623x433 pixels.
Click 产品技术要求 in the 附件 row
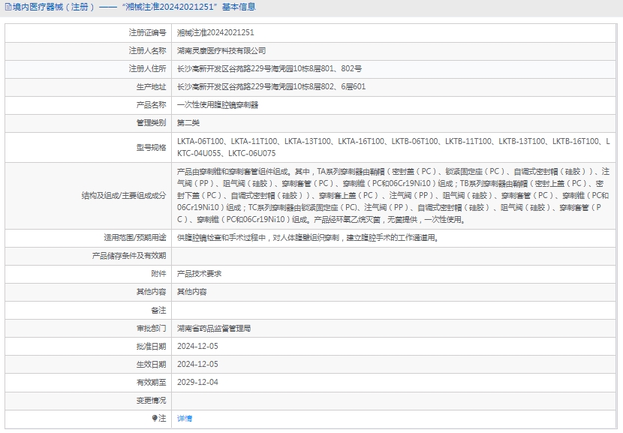pos(199,274)
